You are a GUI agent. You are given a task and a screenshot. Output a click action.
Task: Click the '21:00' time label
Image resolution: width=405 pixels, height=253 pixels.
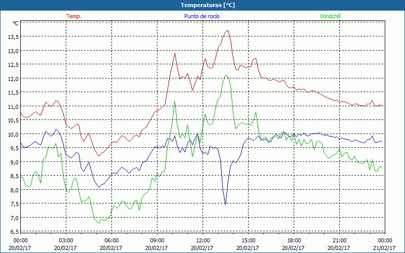339,241
